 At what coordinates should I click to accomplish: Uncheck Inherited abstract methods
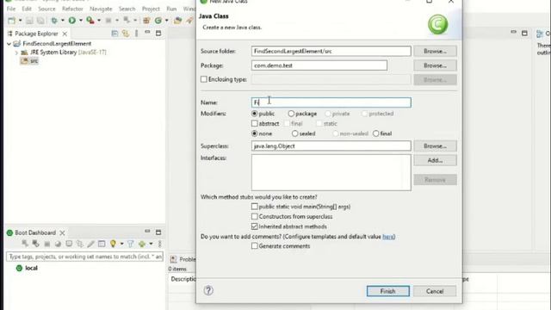(255, 226)
